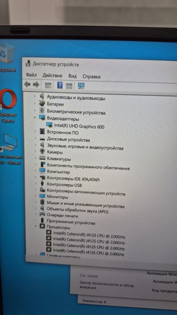This screenshot has height=315, width=177.
Task: Expand Дисковые устройства node
Action: click(x=35, y=138)
